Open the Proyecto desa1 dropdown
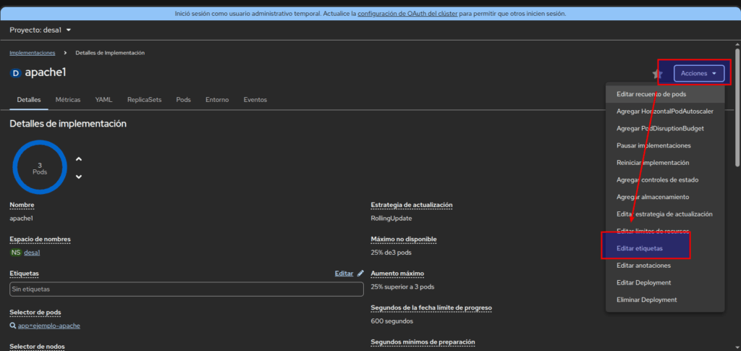 point(41,30)
